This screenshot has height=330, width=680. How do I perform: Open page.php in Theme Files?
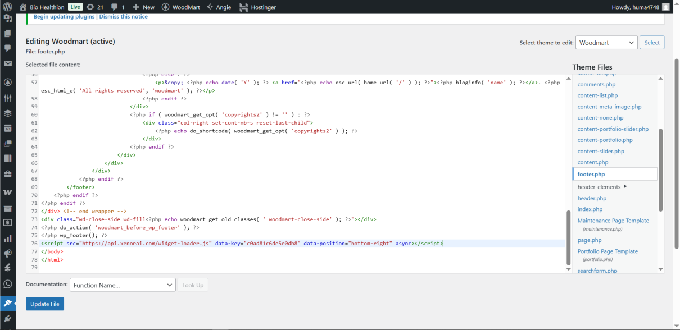[590, 240]
